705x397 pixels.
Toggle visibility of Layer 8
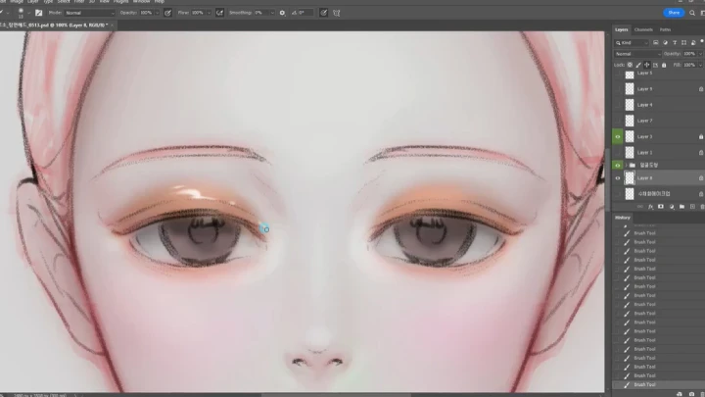pyautogui.click(x=618, y=178)
